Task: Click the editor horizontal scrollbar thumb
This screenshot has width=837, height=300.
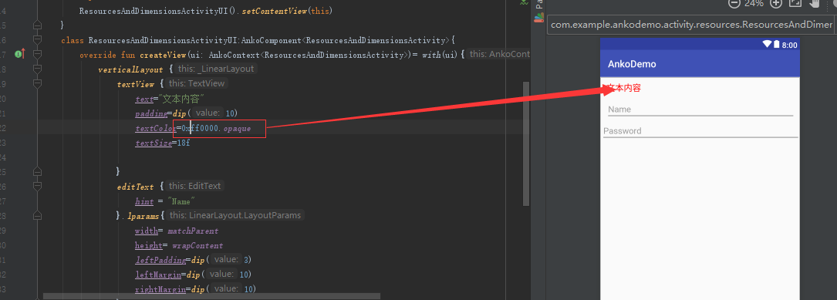Action: [x=212, y=295]
